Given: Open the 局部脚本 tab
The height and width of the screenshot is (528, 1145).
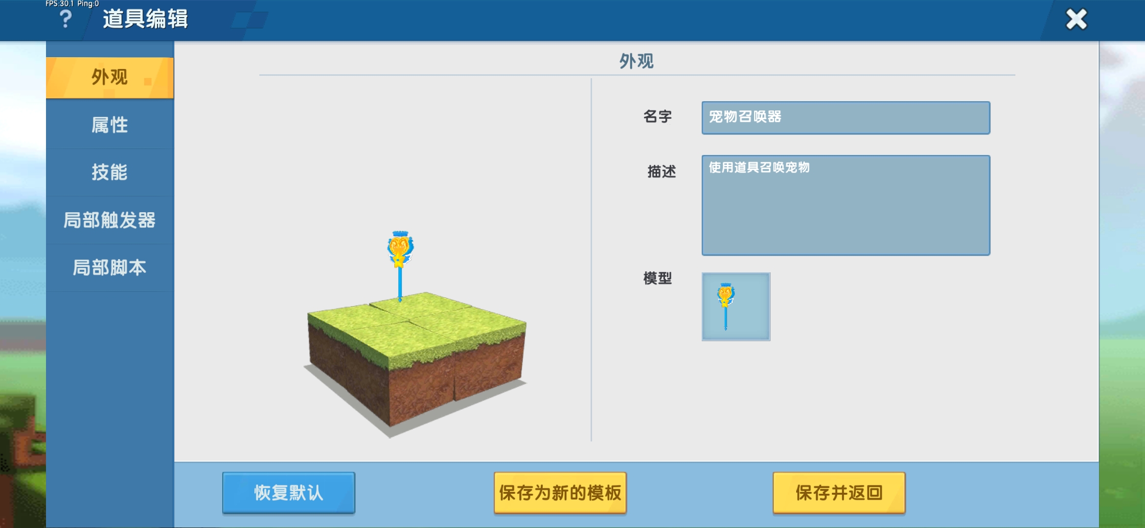Looking at the screenshot, I should click(110, 267).
